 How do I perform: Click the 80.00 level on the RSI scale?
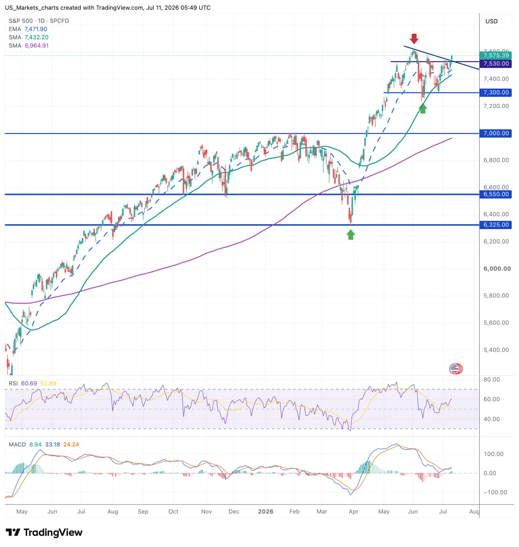tap(491, 380)
